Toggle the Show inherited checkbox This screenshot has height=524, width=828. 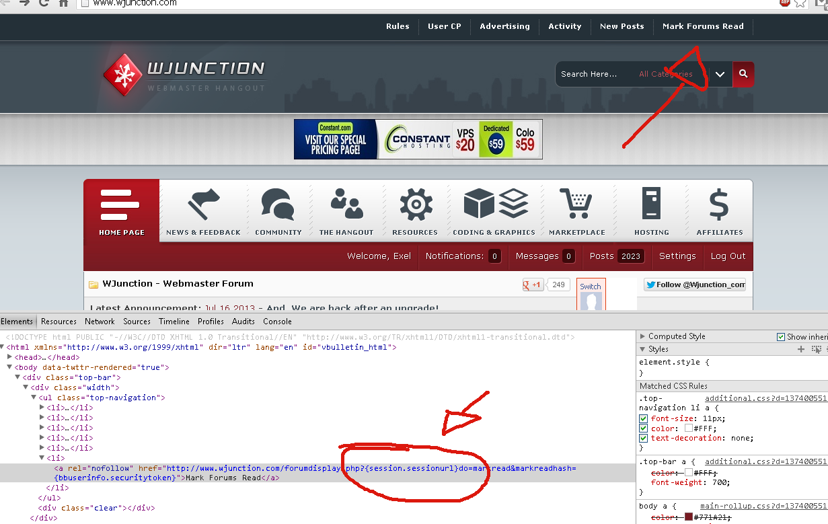781,337
